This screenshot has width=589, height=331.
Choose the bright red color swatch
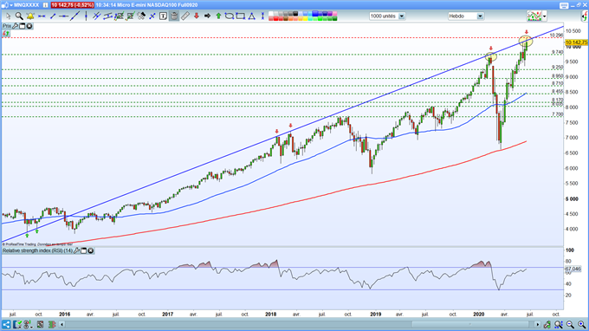coord(275,18)
